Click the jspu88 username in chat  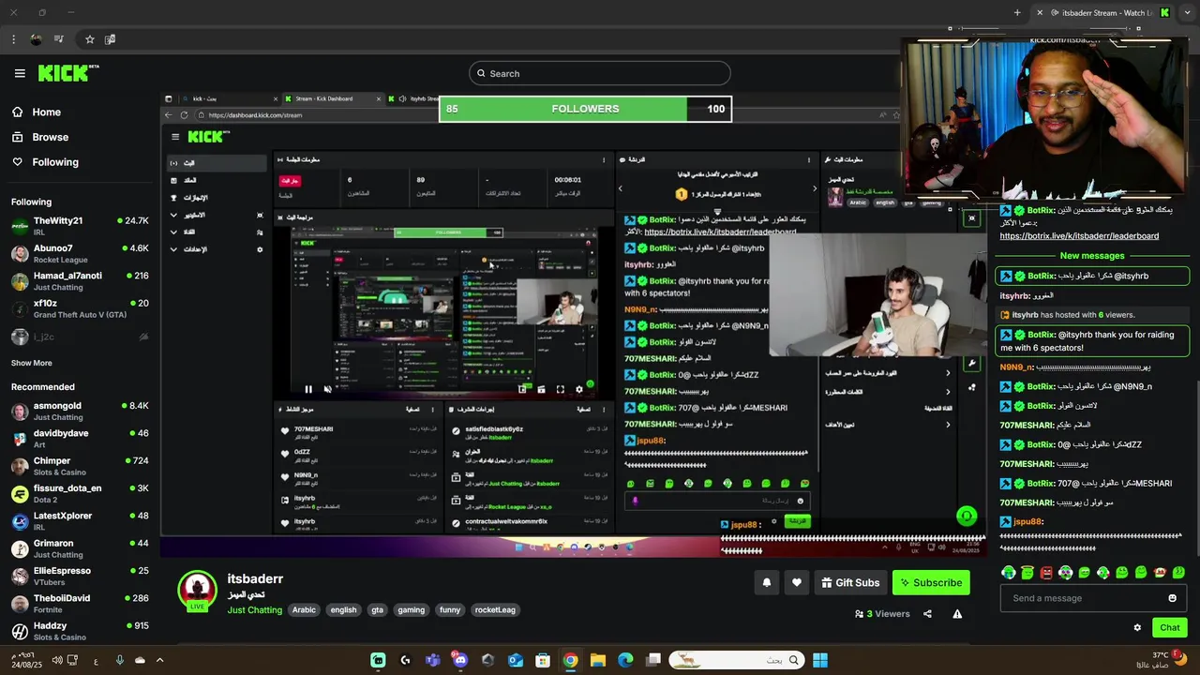pyautogui.click(x=1027, y=522)
